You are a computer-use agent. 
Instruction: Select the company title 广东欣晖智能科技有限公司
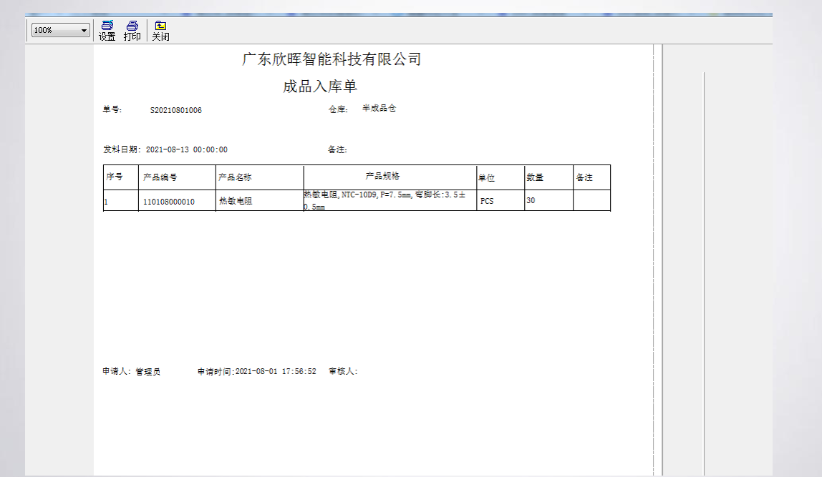pyautogui.click(x=332, y=59)
